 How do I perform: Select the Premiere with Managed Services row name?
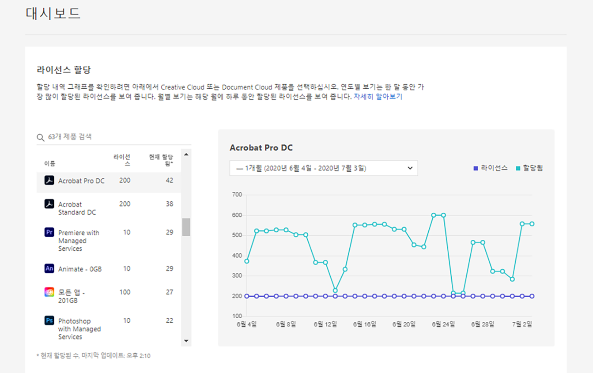79,241
